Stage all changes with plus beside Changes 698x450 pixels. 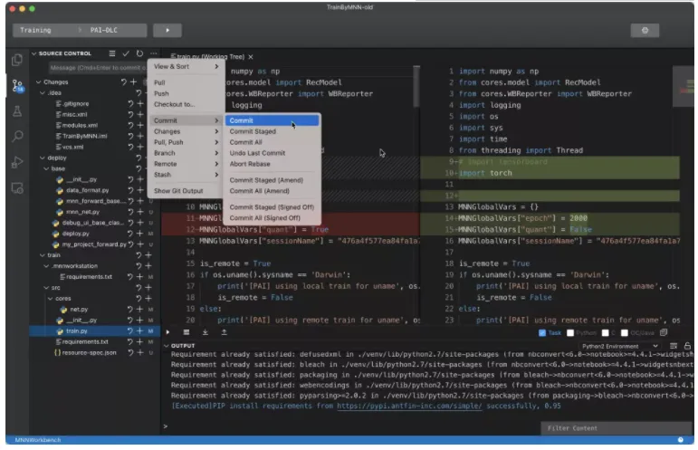(133, 81)
